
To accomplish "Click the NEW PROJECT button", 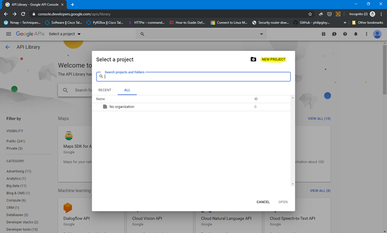I will pos(273,59).
